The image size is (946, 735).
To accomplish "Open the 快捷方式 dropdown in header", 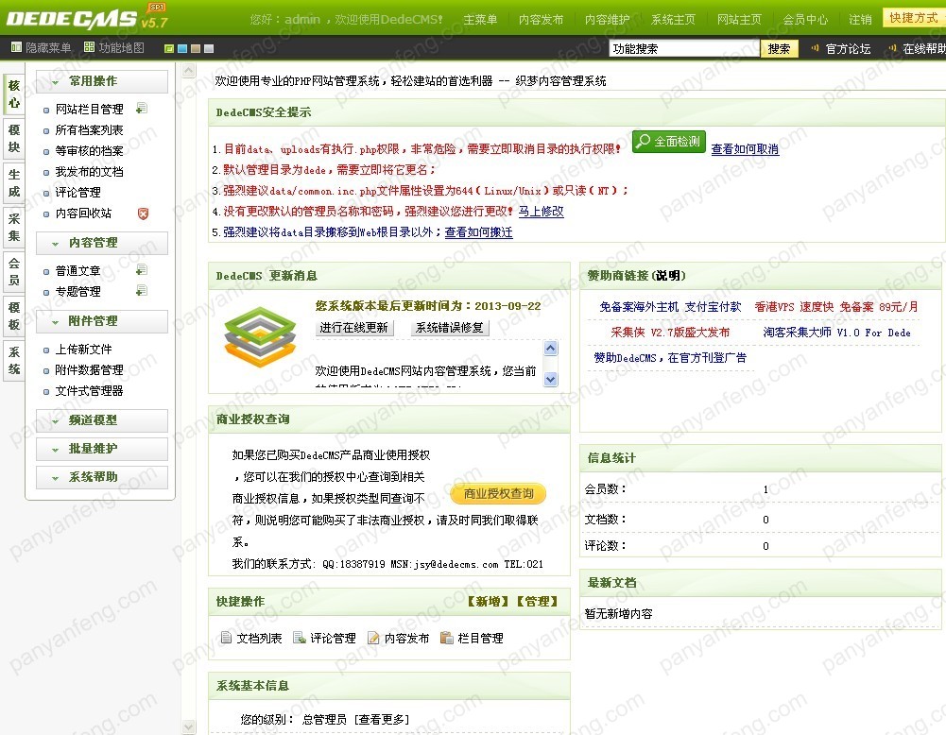I will click(x=914, y=18).
